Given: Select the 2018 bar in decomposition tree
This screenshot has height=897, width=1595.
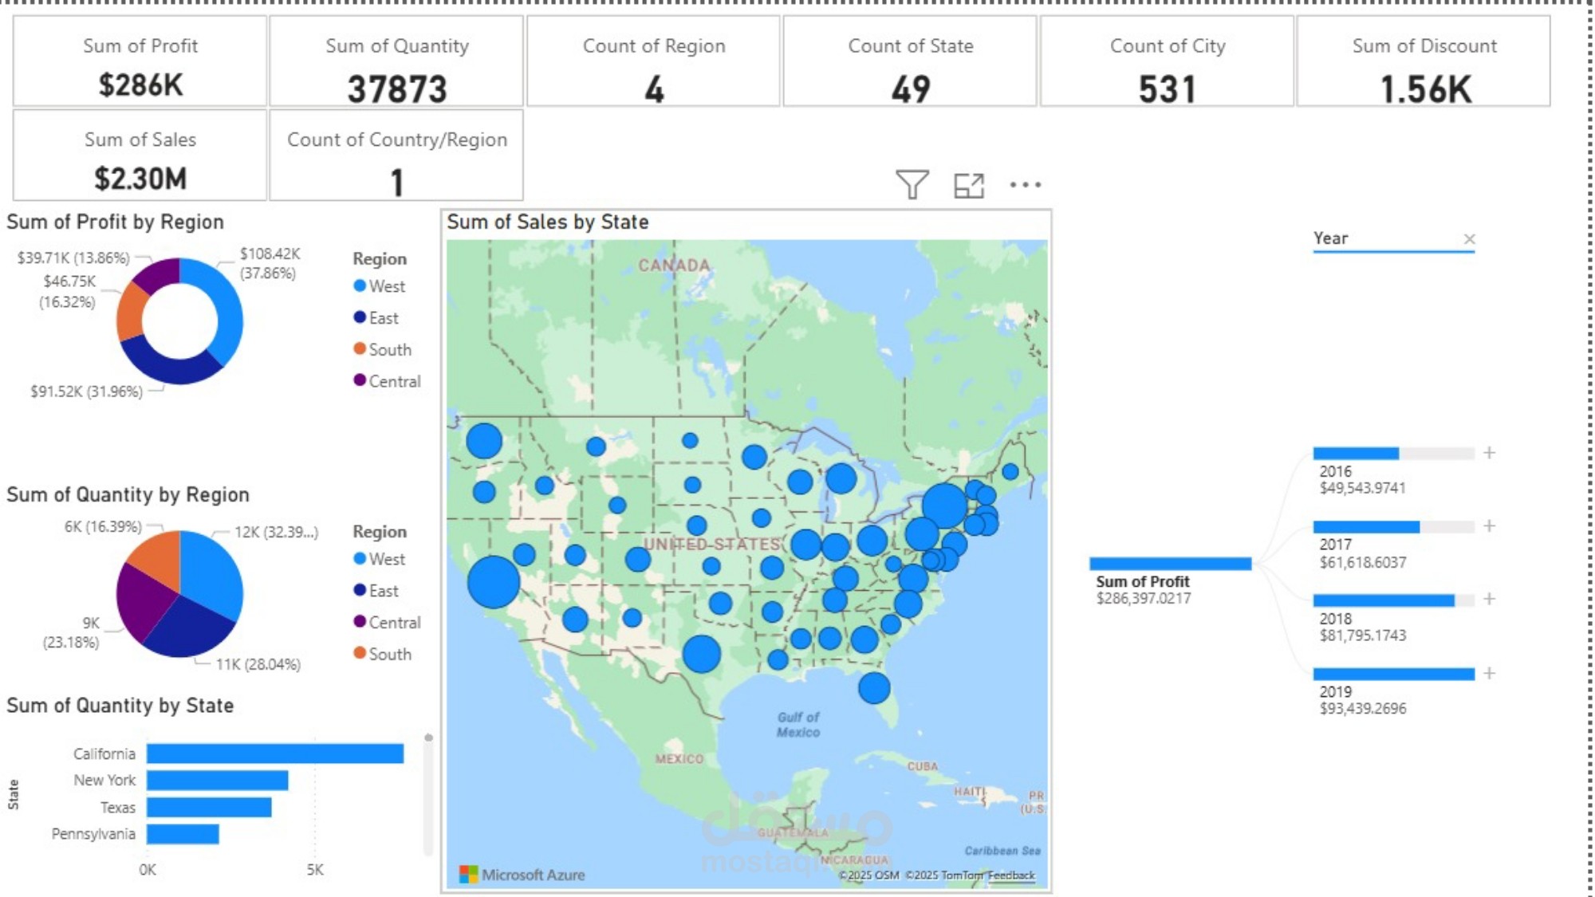Looking at the screenshot, I should [x=1394, y=600].
